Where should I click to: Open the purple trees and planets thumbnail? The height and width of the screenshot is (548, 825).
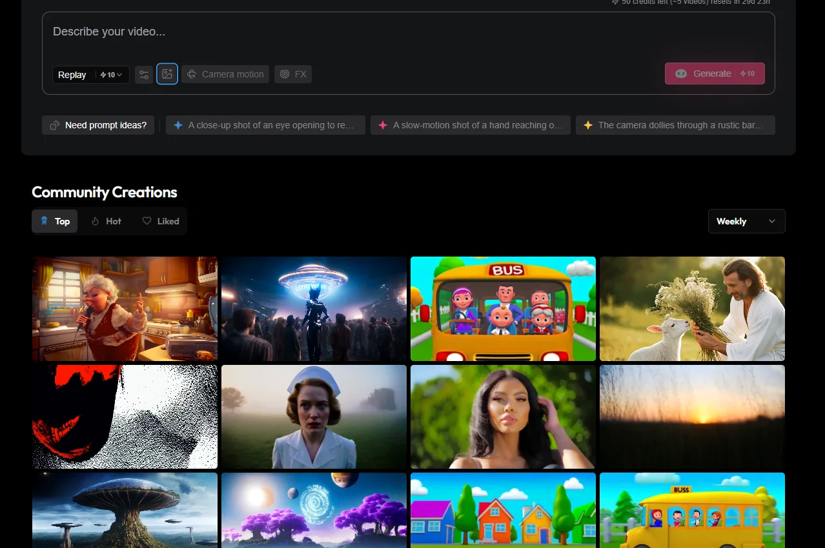point(314,510)
